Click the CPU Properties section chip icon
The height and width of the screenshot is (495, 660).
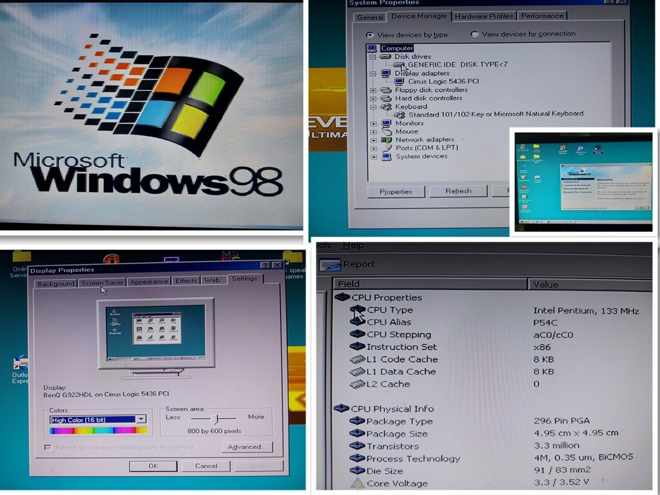pos(342,297)
